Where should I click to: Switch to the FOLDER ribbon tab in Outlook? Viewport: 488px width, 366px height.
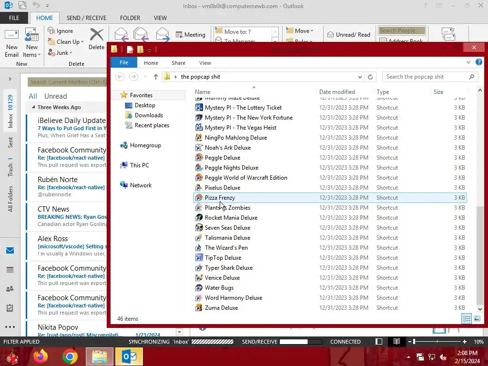130,18
